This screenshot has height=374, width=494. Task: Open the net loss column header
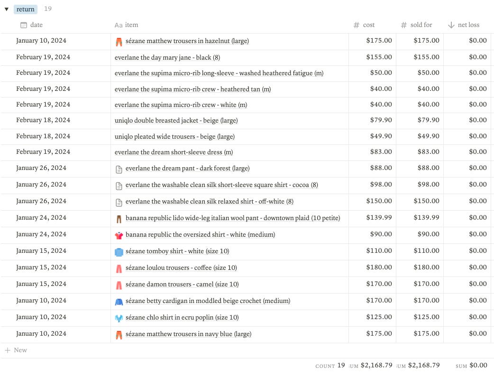(x=464, y=25)
